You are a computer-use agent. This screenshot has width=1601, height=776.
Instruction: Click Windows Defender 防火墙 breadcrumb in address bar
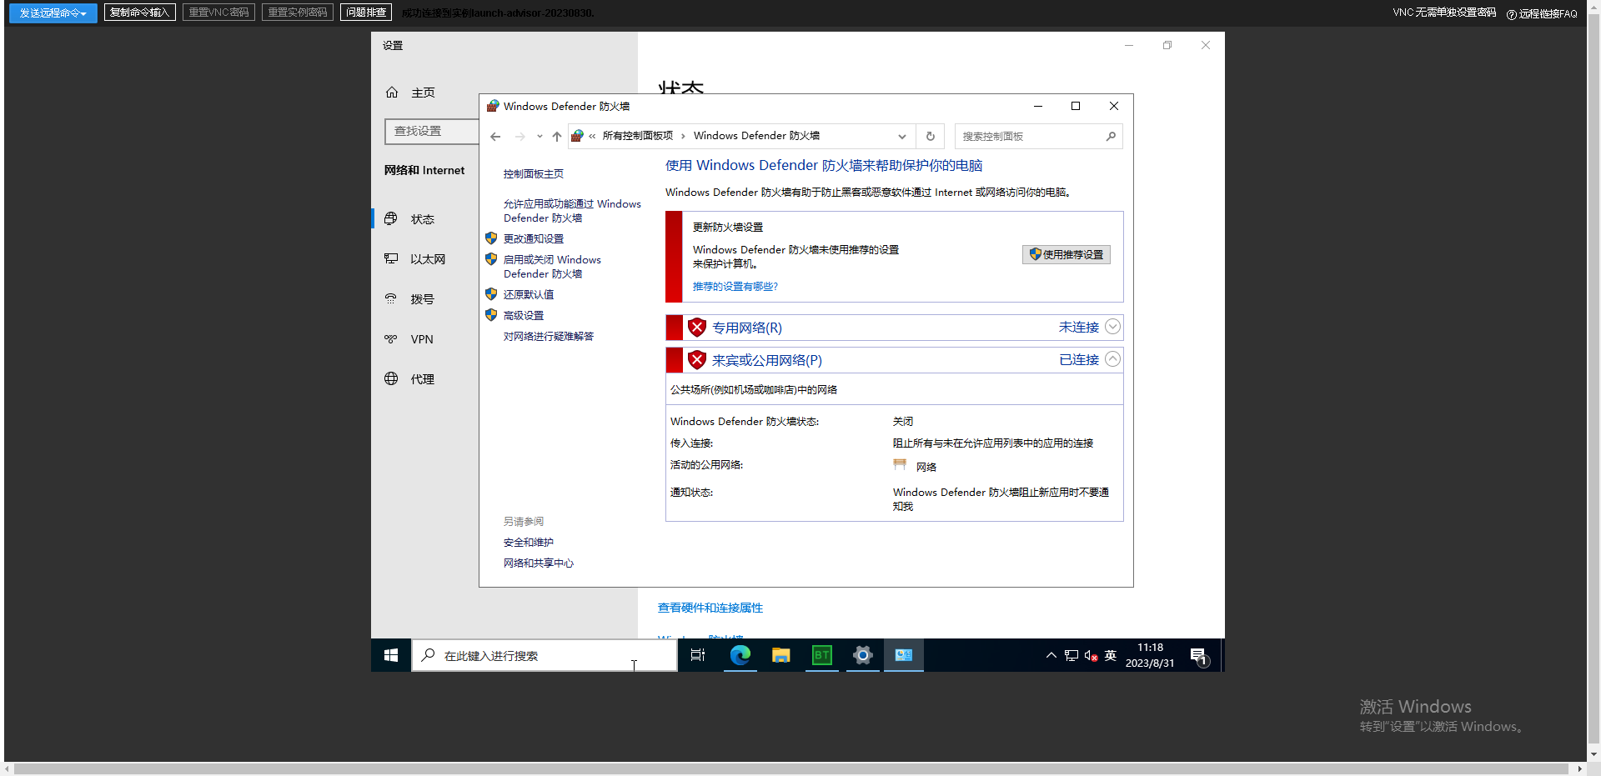pyautogui.click(x=756, y=136)
